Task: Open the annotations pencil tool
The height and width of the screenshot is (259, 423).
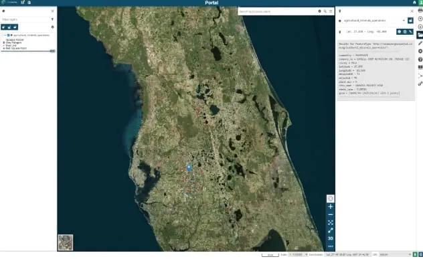Action: point(420,43)
